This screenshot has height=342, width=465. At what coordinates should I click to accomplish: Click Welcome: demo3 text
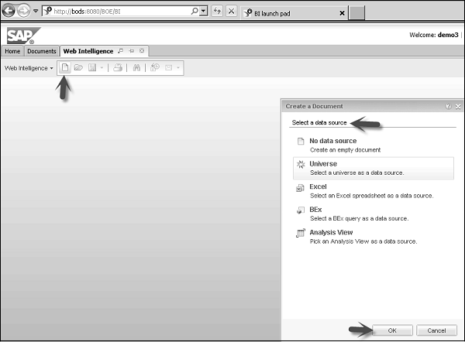[x=433, y=35]
